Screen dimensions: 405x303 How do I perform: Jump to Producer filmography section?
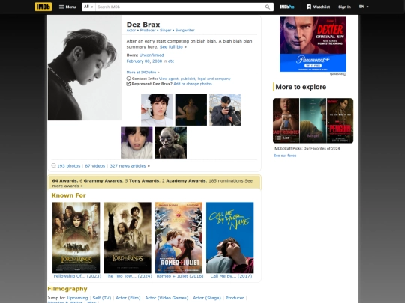pyautogui.click(x=235, y=298)
